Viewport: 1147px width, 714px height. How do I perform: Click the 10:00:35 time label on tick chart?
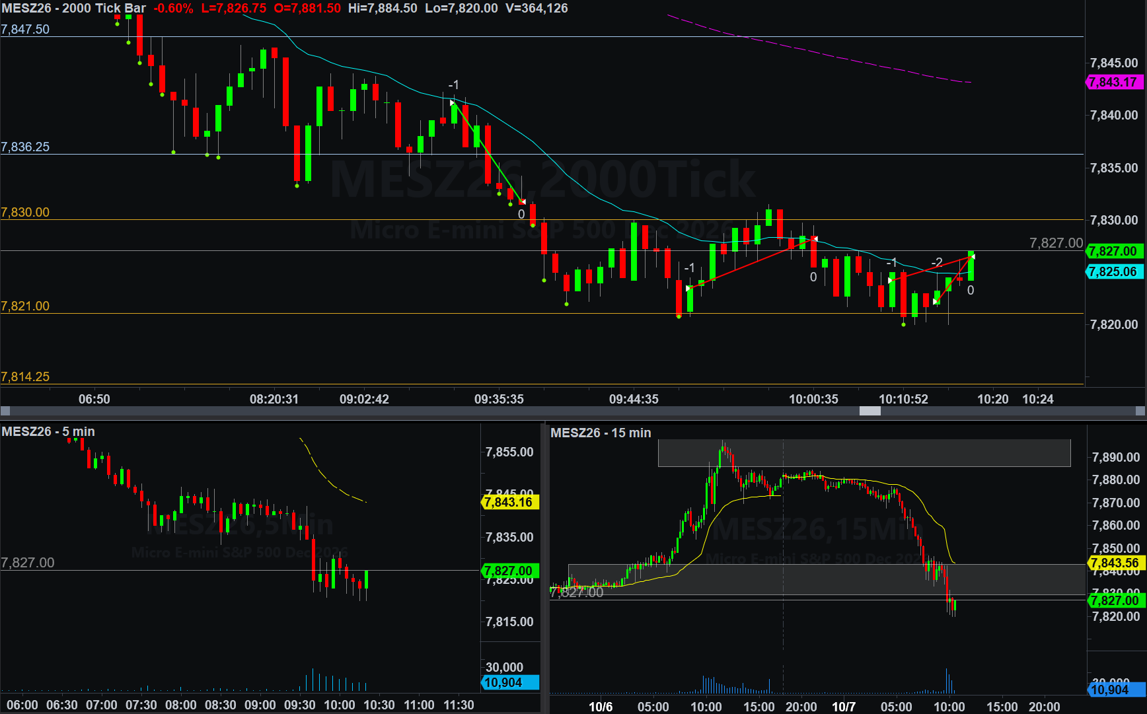click(x=813, y=399)
